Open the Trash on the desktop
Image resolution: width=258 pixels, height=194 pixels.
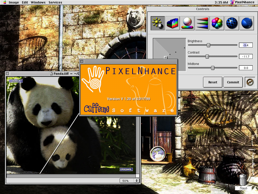pos(243,181)
